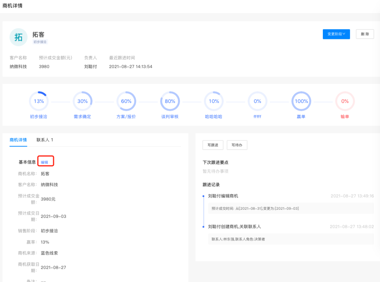Image resolution: width=380 pixels, height=282 pixels.
Task: Select the 初步接洽 13% stage circle
Action: pyautogui.click(x=39, y=101)
